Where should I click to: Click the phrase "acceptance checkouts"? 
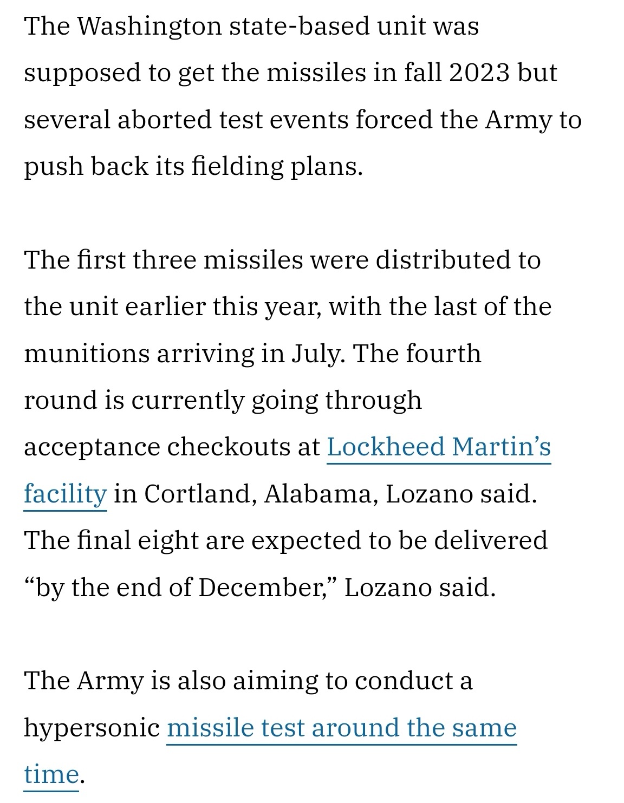tap(172, 447)
